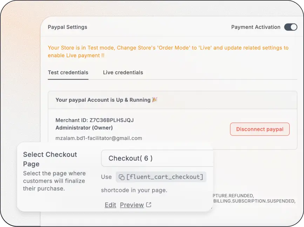Click the Edit link for checkout page
This screenshot has width=304, height=227.
pyautogui.click(x=110, y=205)
